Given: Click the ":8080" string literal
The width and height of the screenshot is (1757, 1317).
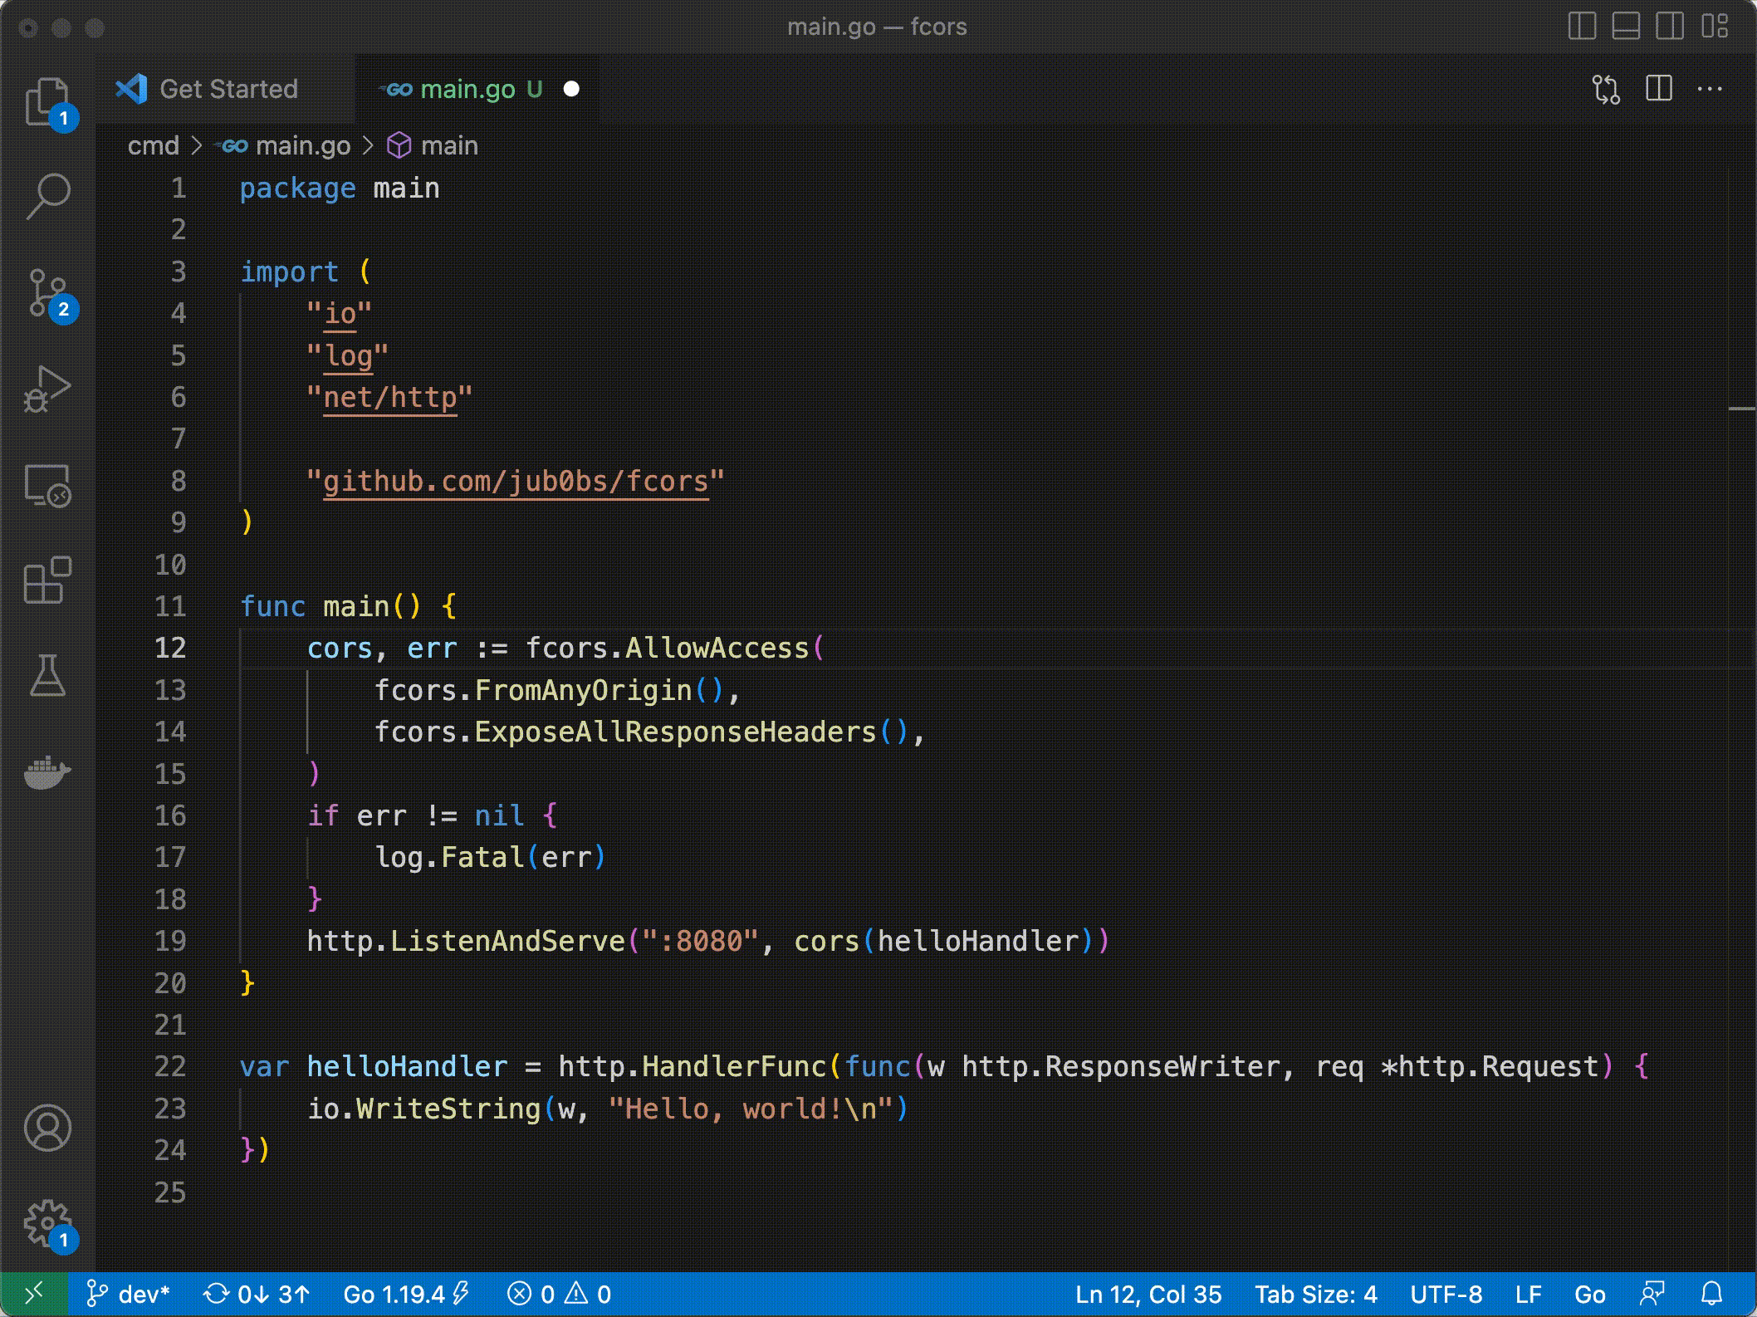Looking at the screenshot, I should coord(700,941).
